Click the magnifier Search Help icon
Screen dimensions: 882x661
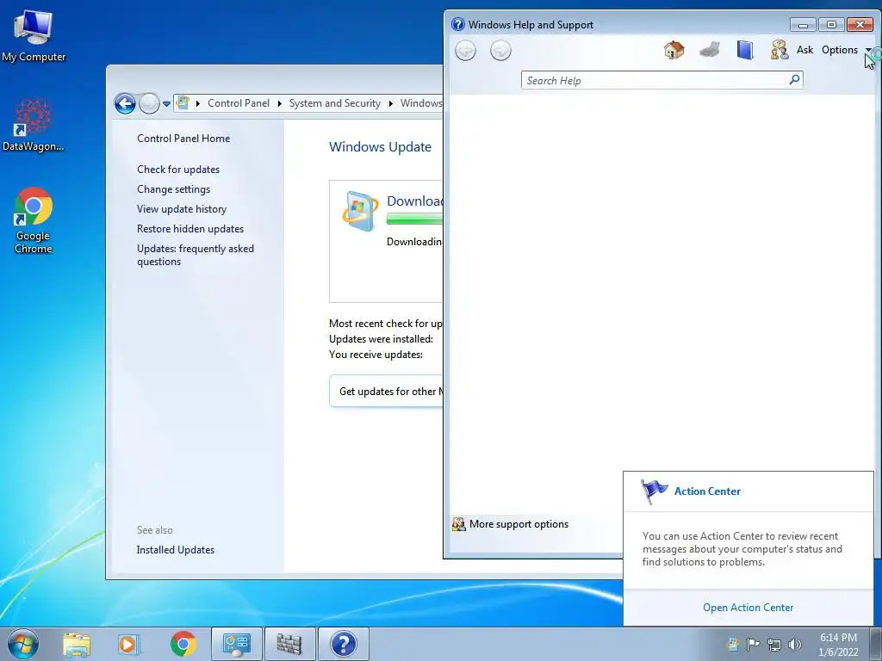point(794,80)
